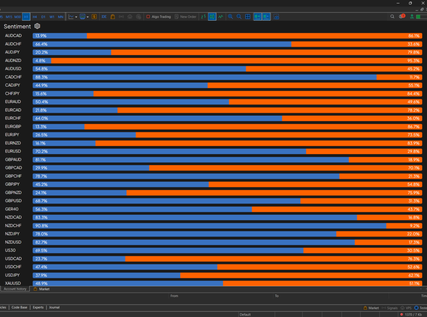The image size is (427, 317).
Task: Open the tile windows grid icon
Action: click(248, 17)
